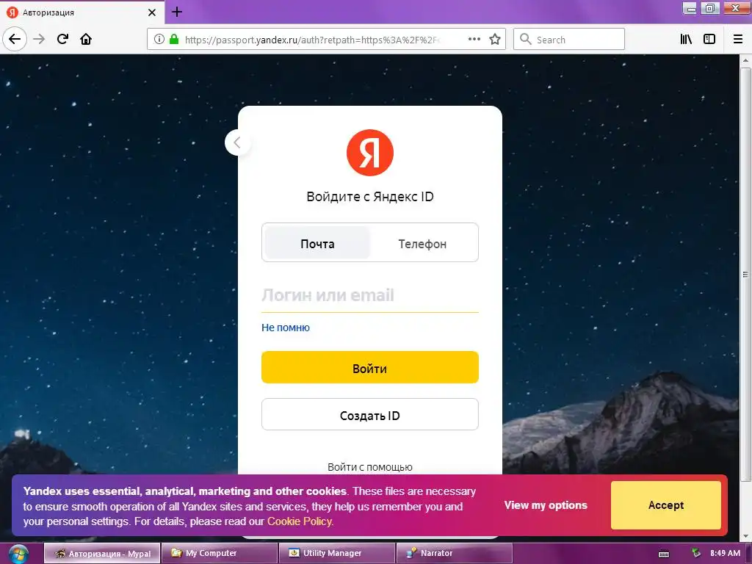752x564 pixels.
Task: Open page actions three-dots menu
Action: [x=474, y=40]
